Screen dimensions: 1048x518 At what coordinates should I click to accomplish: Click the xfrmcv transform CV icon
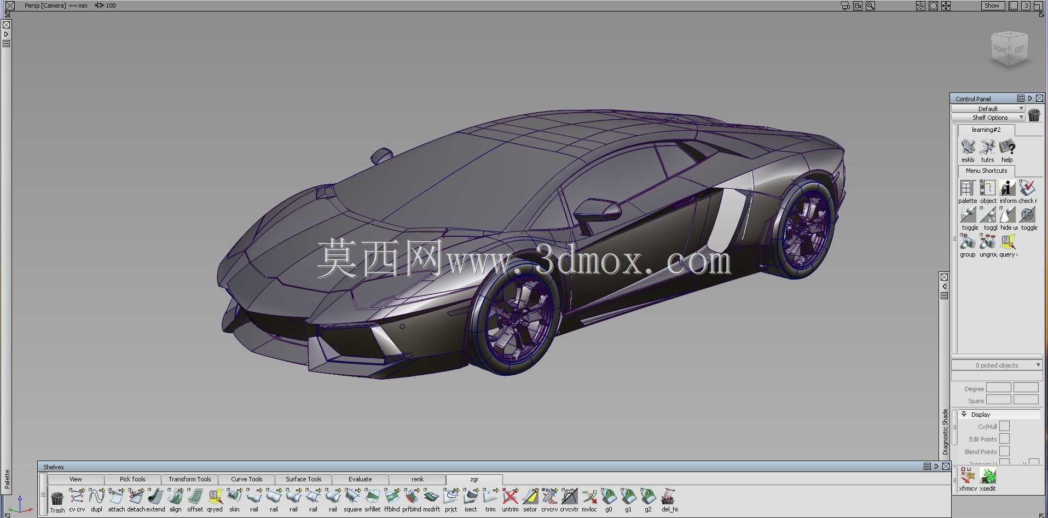(968, 476)
